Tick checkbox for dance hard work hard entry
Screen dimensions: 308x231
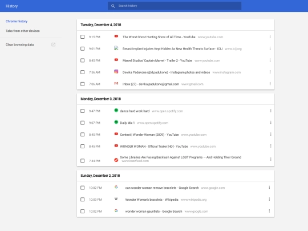pos(83,111)
